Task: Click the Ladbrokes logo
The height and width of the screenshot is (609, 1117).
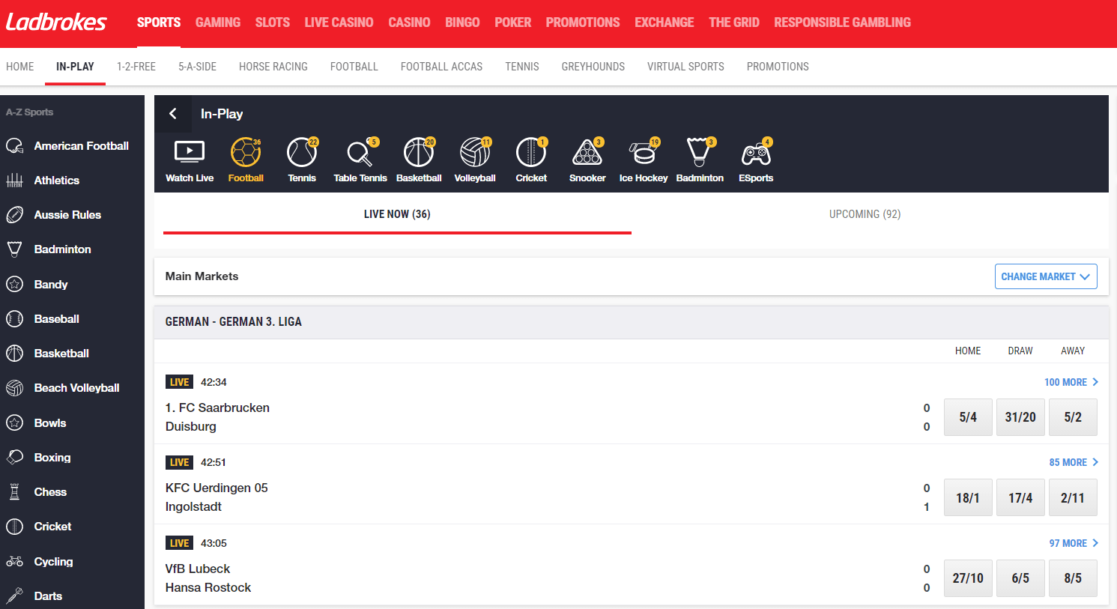Action: (57, 22)
